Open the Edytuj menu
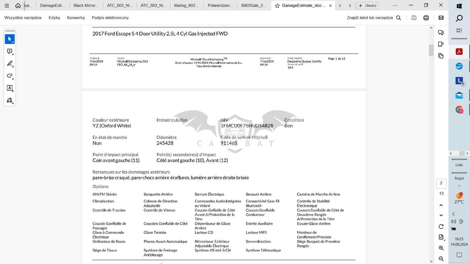Image resolution: width=470 pixels, height=264 pixels. (54, 18)
